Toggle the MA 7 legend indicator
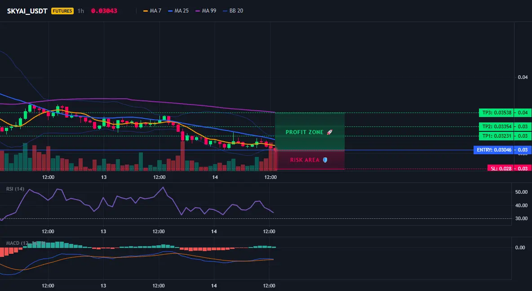532x291 pixels. point(152,11)
